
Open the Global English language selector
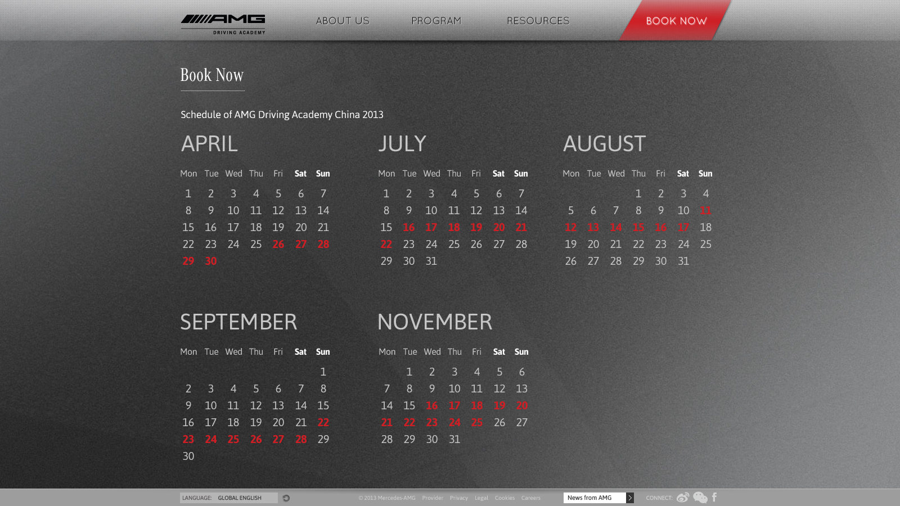pyautogui.click(x=229, y=498)
